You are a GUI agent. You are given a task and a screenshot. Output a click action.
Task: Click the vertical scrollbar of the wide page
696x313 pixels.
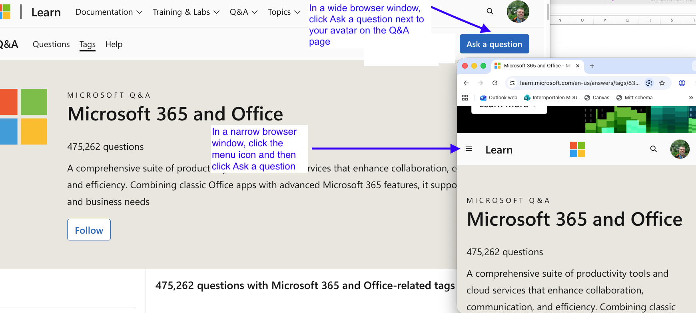[x=548, y=12]
